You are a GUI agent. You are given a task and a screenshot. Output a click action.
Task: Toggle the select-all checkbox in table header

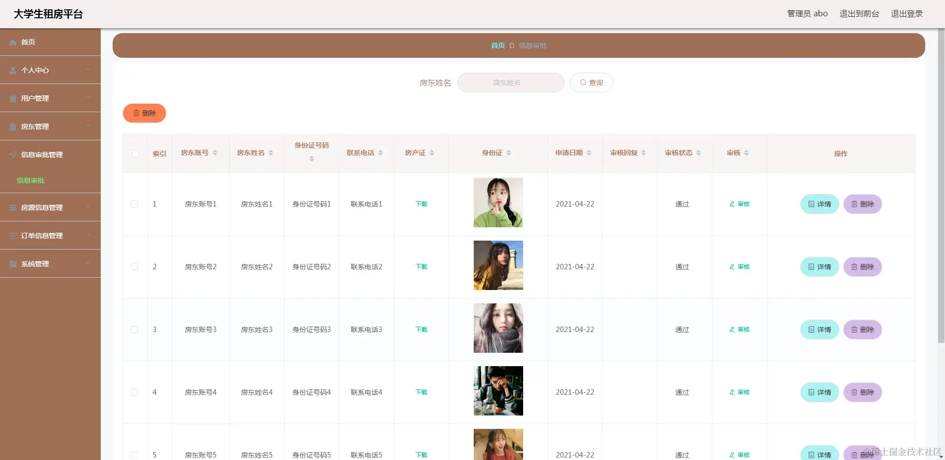pyautogui.click(x=135, y=154)
